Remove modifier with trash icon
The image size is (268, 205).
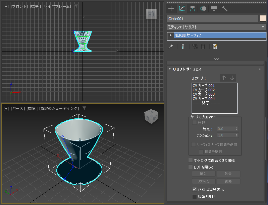tap(203, 46)
